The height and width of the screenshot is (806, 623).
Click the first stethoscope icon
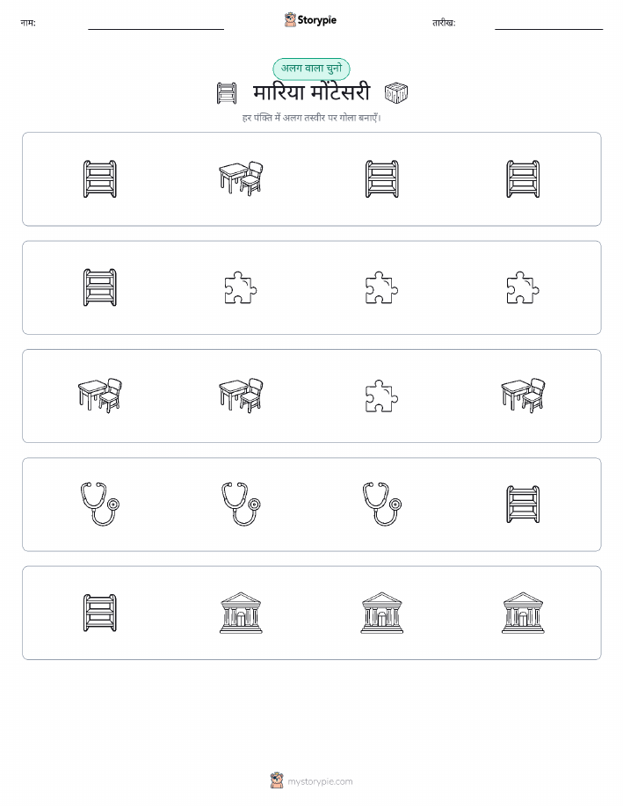coord(99,504)
